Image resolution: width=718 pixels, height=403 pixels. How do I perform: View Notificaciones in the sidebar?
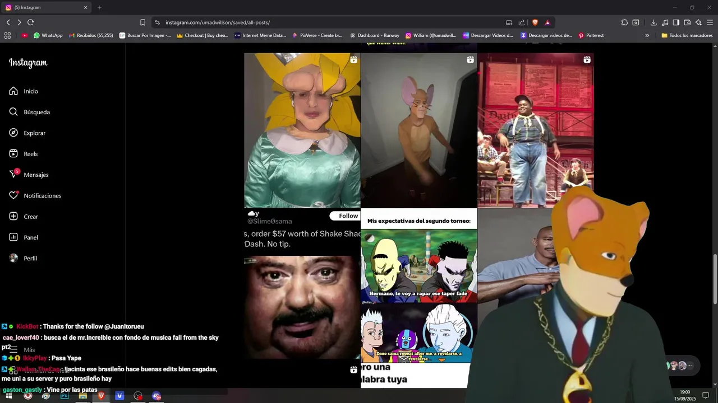click(x=35, y=195)
